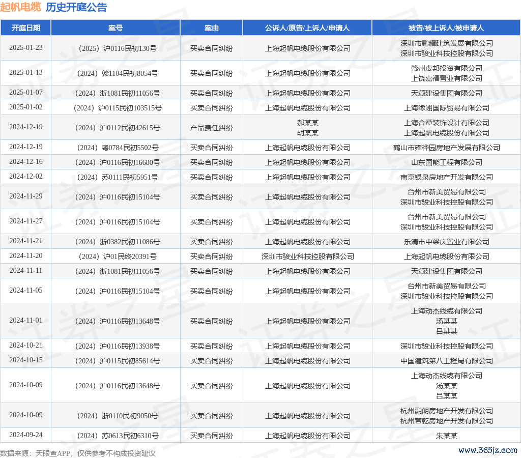Click the 历史开庭公告 heading
Viewport: 521px width, 458px height.
coord(76,7)
